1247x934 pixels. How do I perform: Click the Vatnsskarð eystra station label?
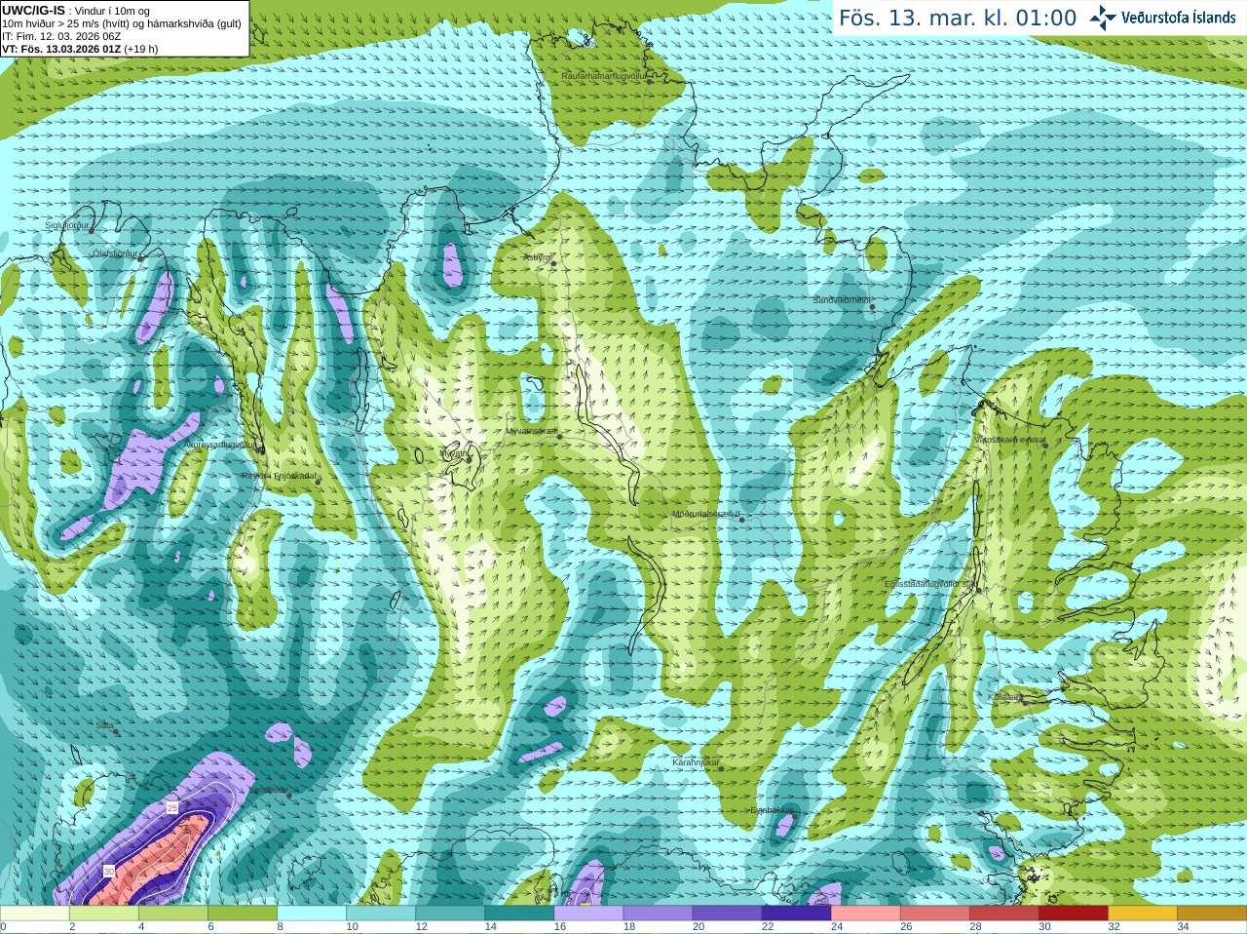coord(1009,440)
